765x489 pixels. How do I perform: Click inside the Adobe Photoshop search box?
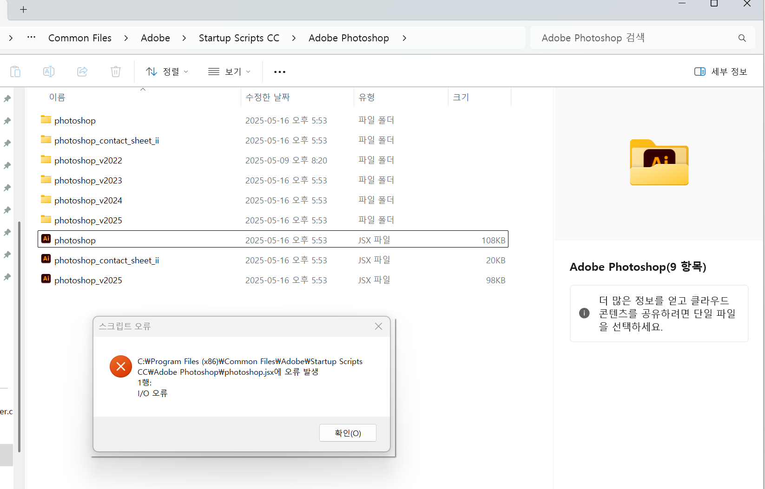click(604, 38)
